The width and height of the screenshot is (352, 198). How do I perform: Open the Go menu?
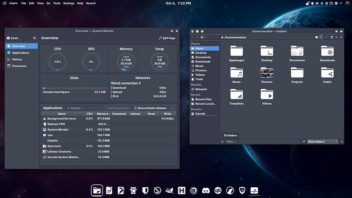[x=48, y=3]
